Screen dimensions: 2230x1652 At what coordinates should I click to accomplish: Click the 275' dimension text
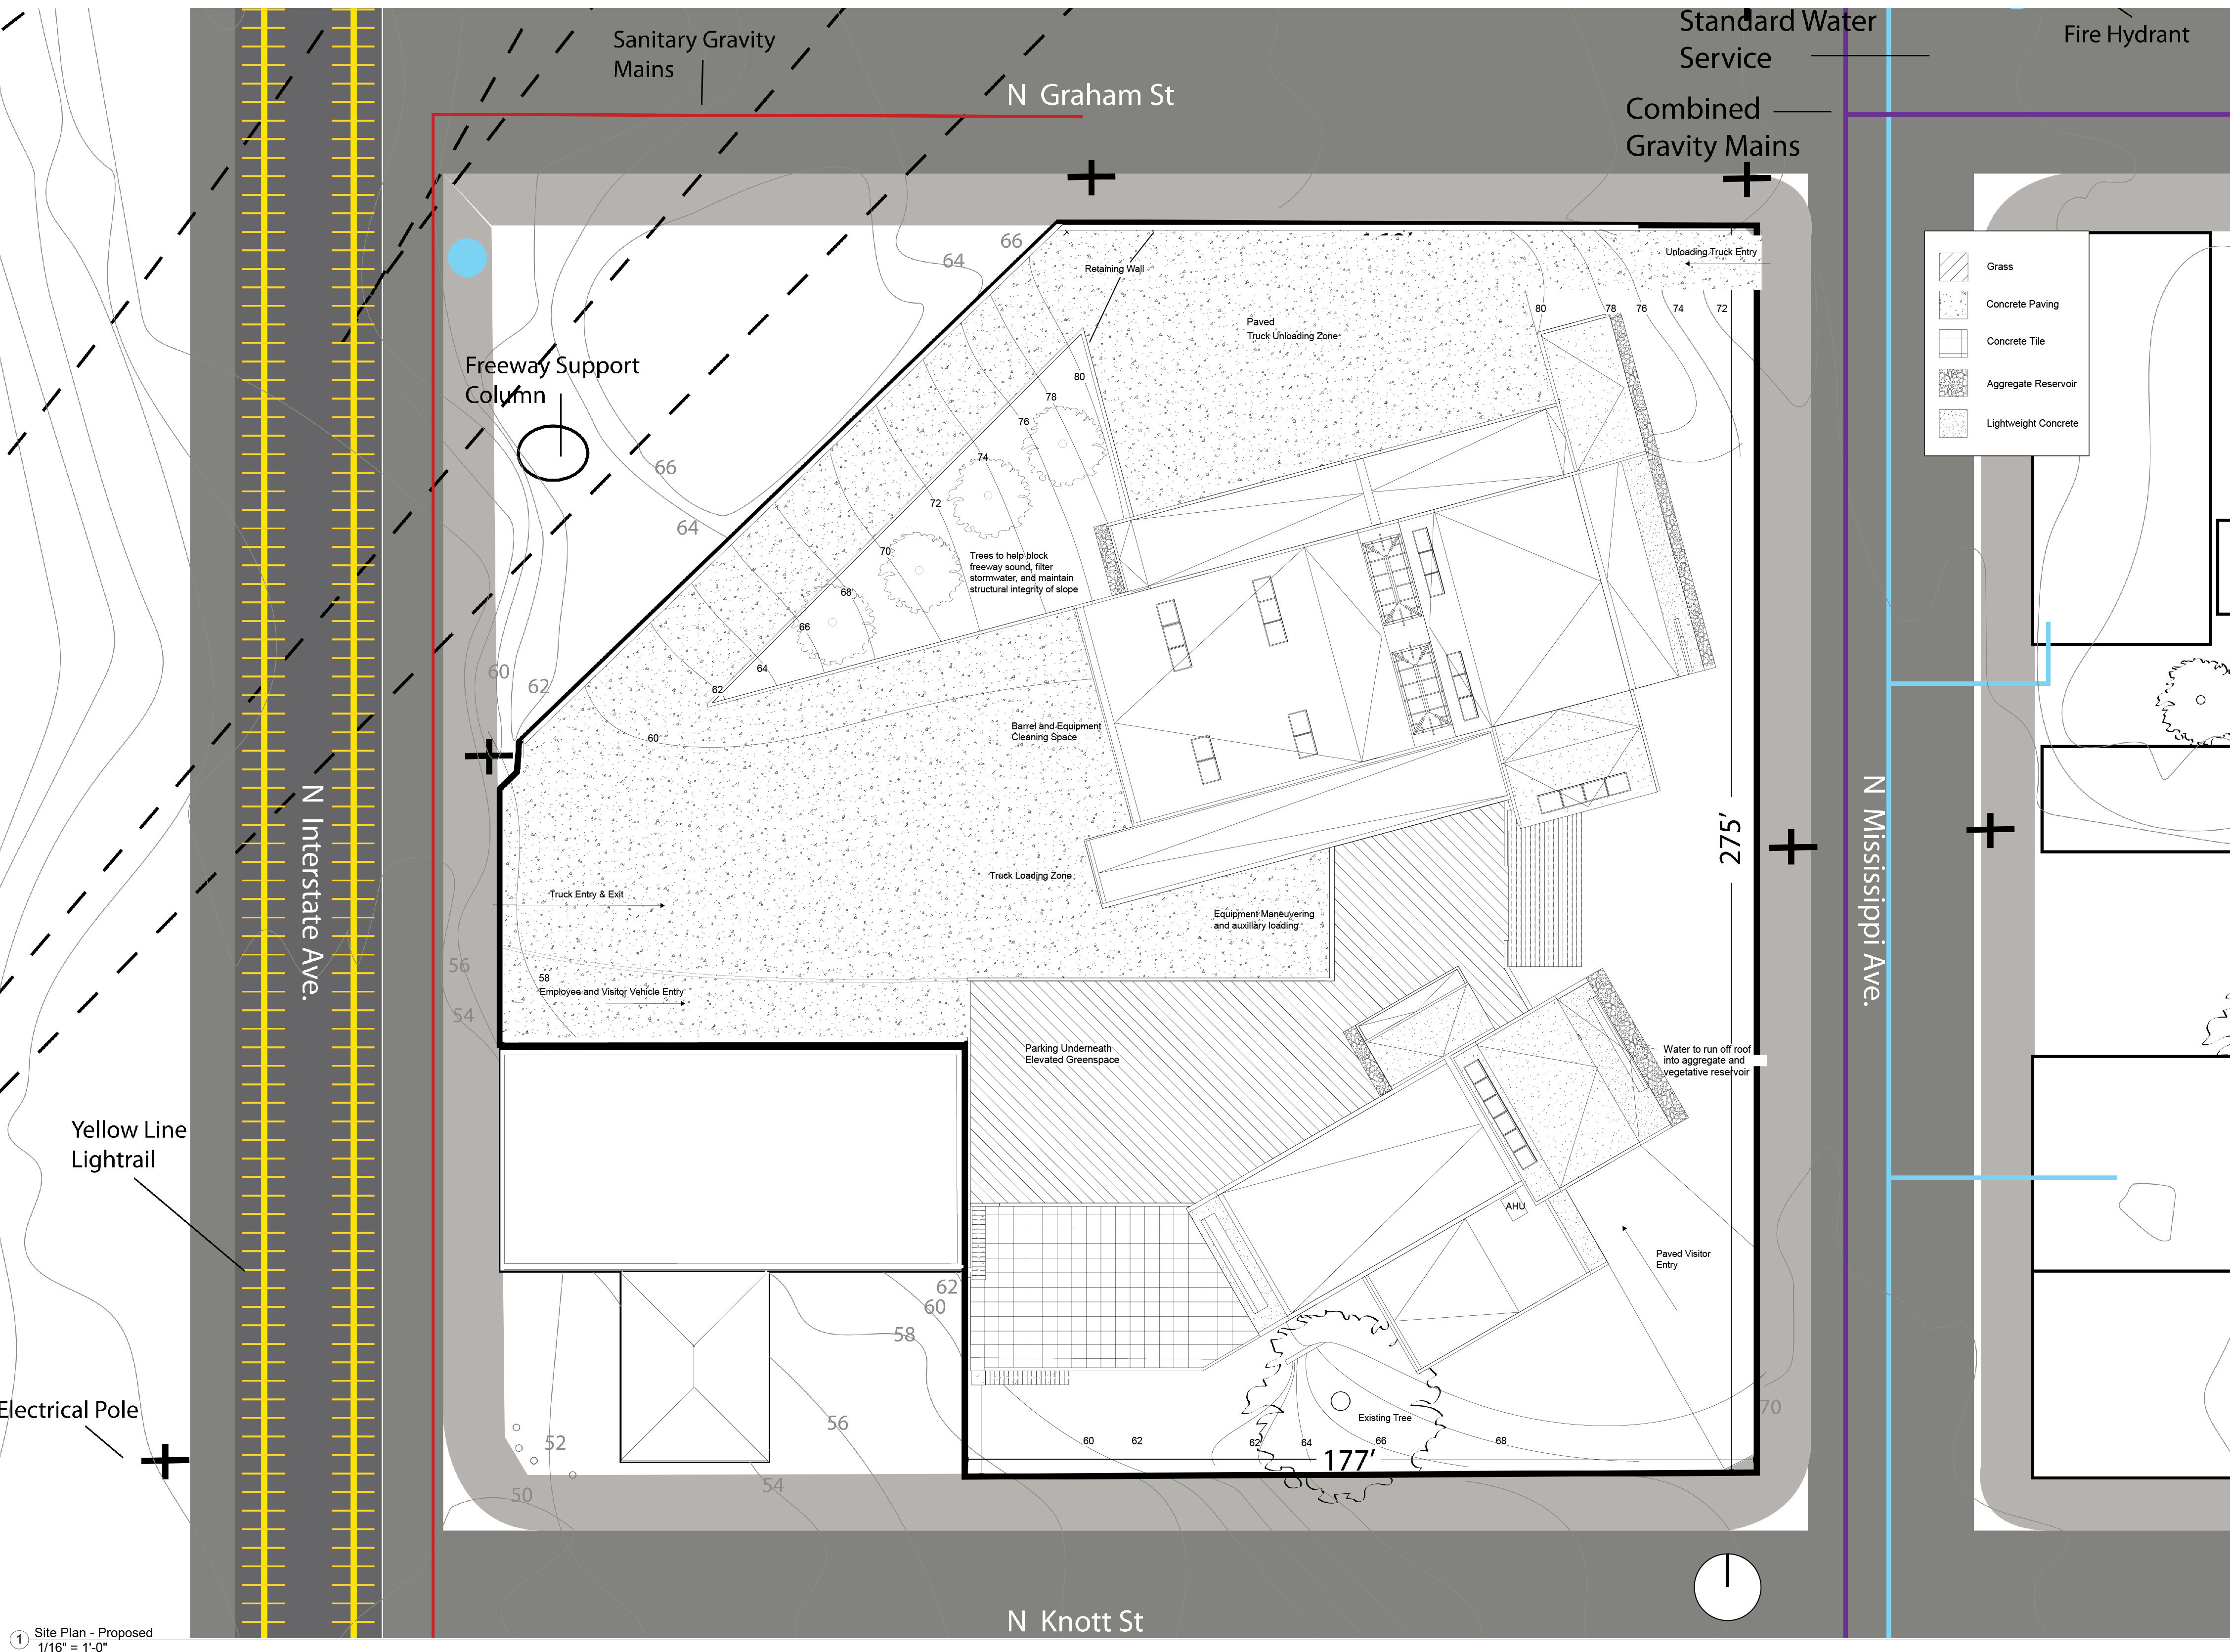1730,838
